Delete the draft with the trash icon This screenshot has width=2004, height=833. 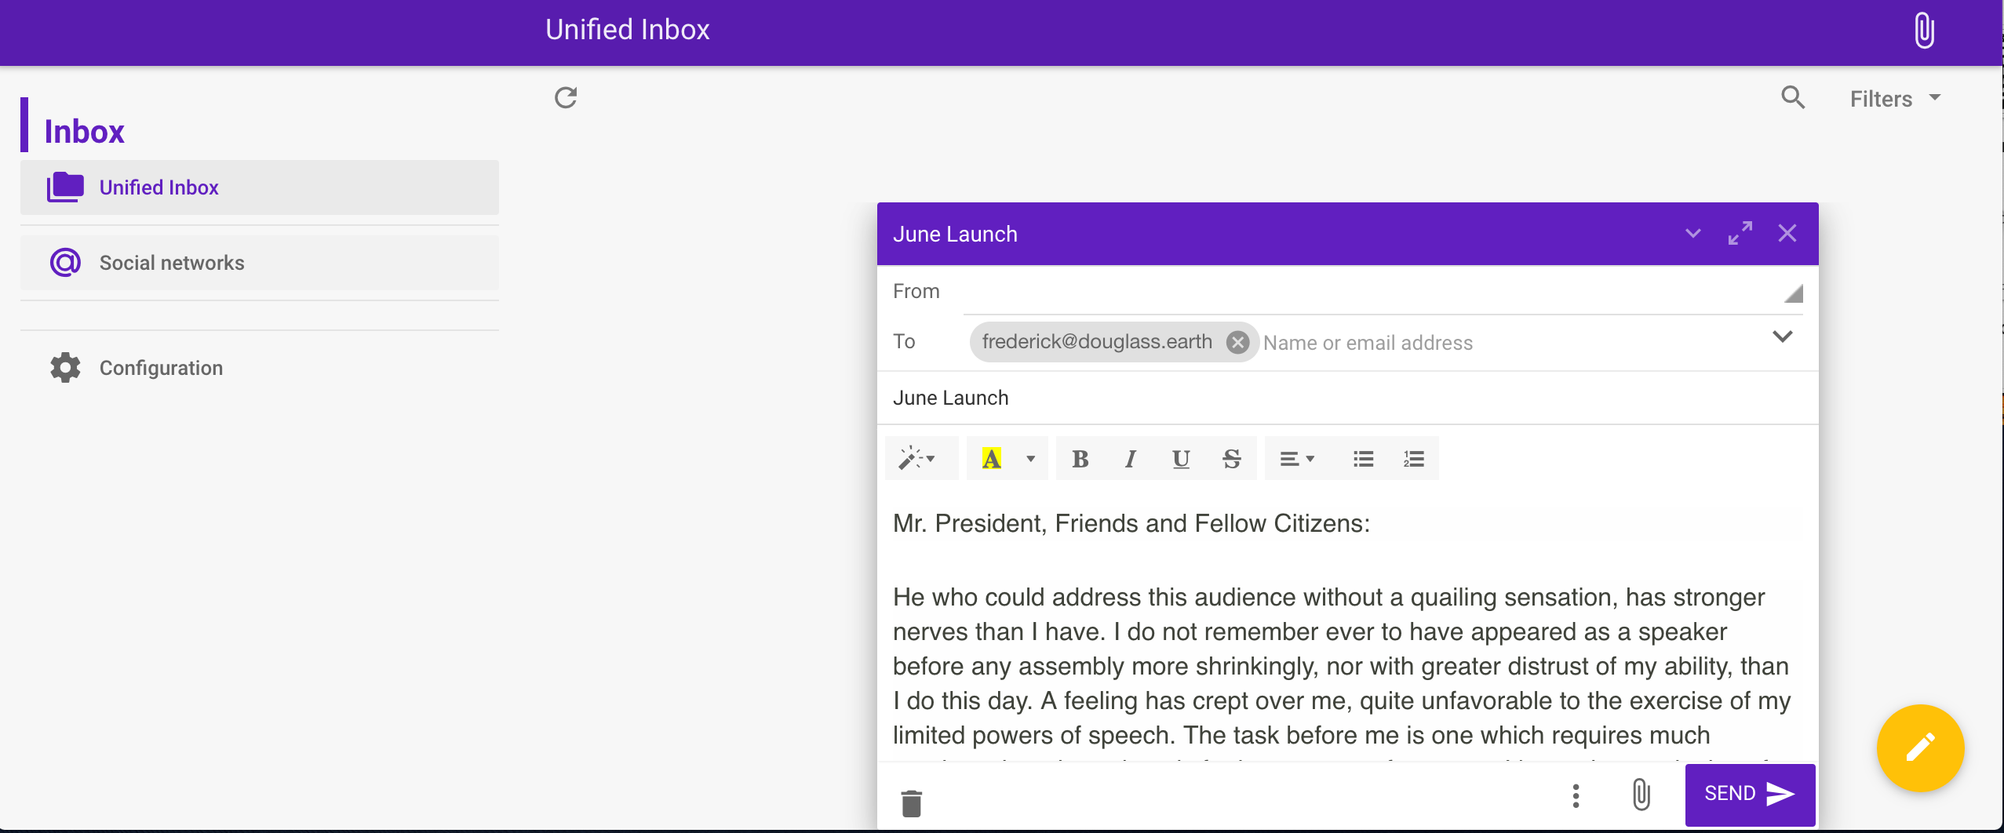pos(911,802)
